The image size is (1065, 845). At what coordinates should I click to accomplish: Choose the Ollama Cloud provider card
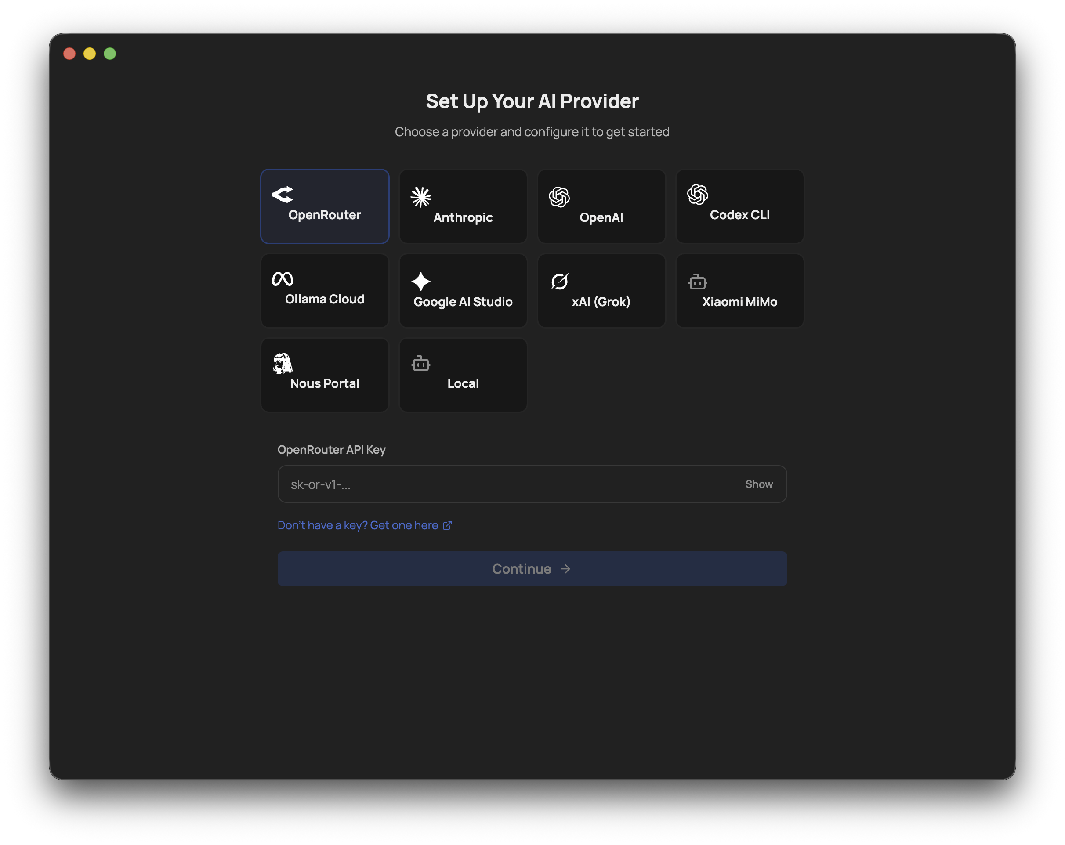tap(325, 290)
